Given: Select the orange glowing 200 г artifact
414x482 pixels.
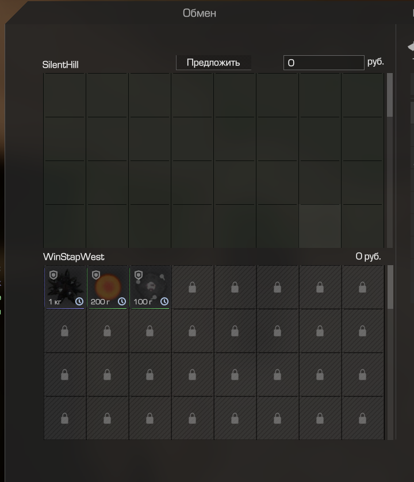Looking at the screenshot, I should (x=108, y=287).
